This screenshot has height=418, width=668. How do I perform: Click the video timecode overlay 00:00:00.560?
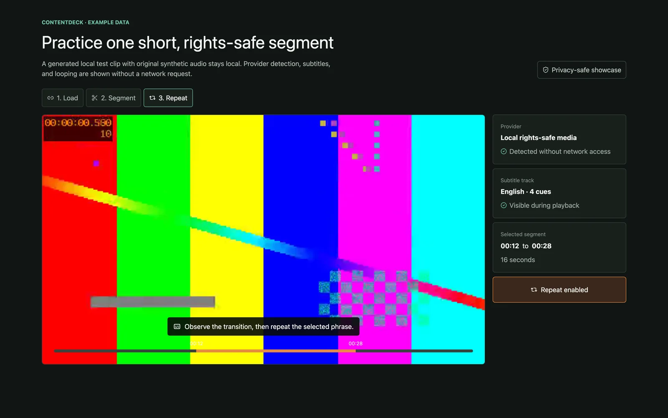pos(78,122)
